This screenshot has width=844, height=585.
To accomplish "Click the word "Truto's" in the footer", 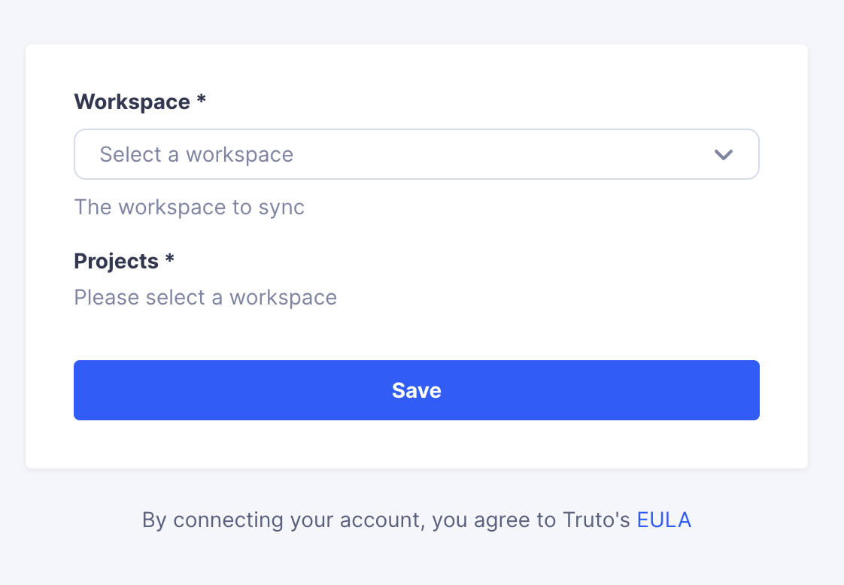I will tap(597, 520).
